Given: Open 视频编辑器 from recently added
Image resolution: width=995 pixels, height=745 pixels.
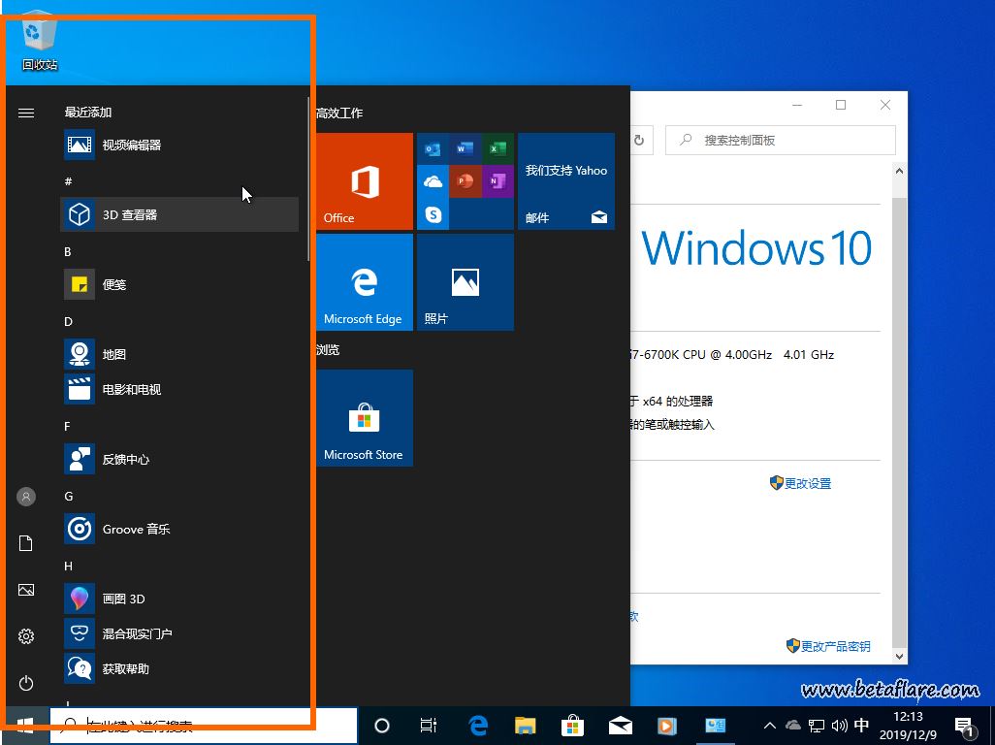Looking at the screenshot, I should click(131, 146).
